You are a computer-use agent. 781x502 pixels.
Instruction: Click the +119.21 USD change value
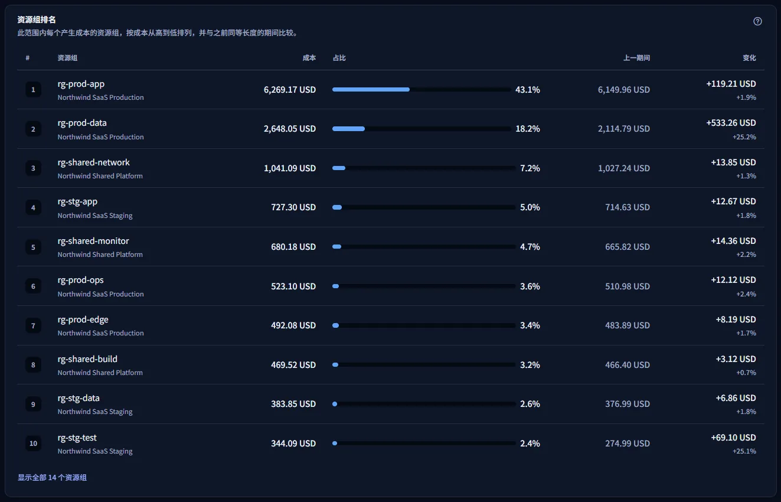pos(731,84)
